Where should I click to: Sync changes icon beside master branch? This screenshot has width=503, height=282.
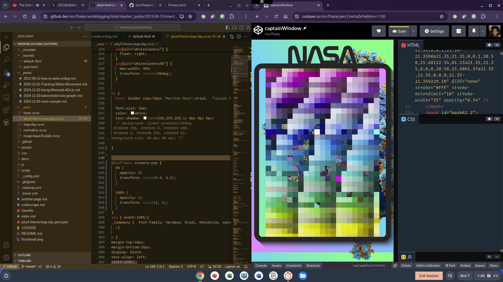point(40,267)
